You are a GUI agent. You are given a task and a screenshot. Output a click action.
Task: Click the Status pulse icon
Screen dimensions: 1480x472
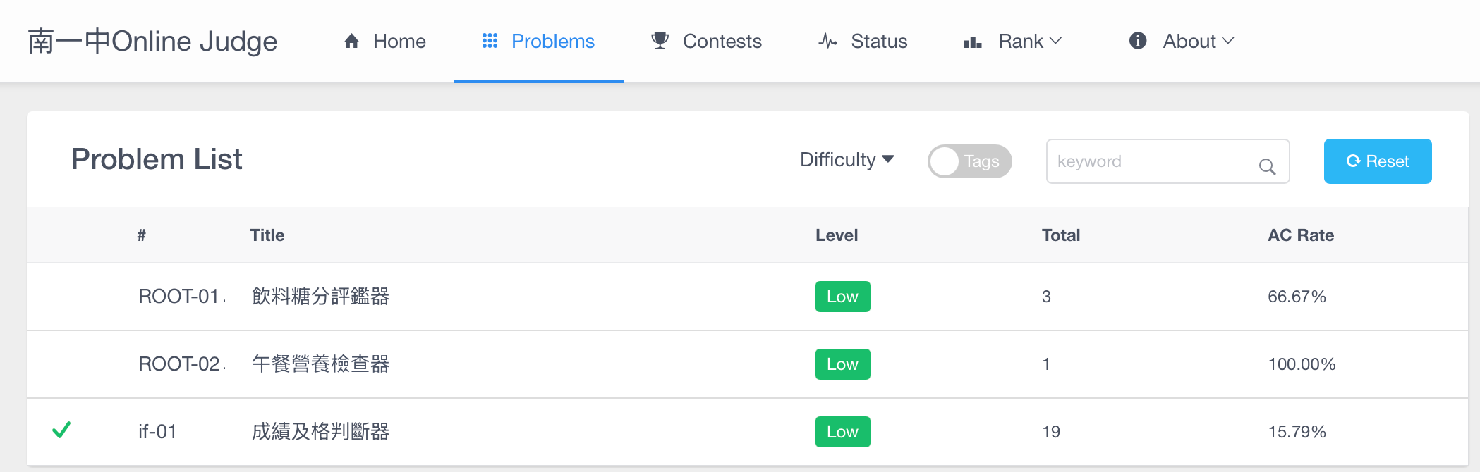pos(828,41)
